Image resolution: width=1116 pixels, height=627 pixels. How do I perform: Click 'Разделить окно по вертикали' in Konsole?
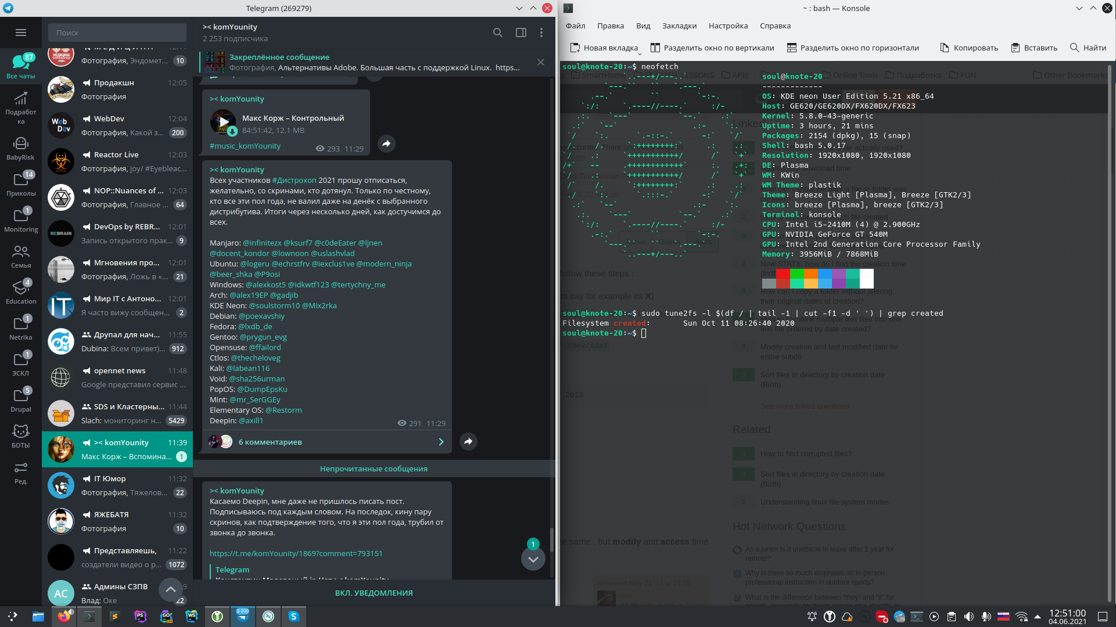712,48
